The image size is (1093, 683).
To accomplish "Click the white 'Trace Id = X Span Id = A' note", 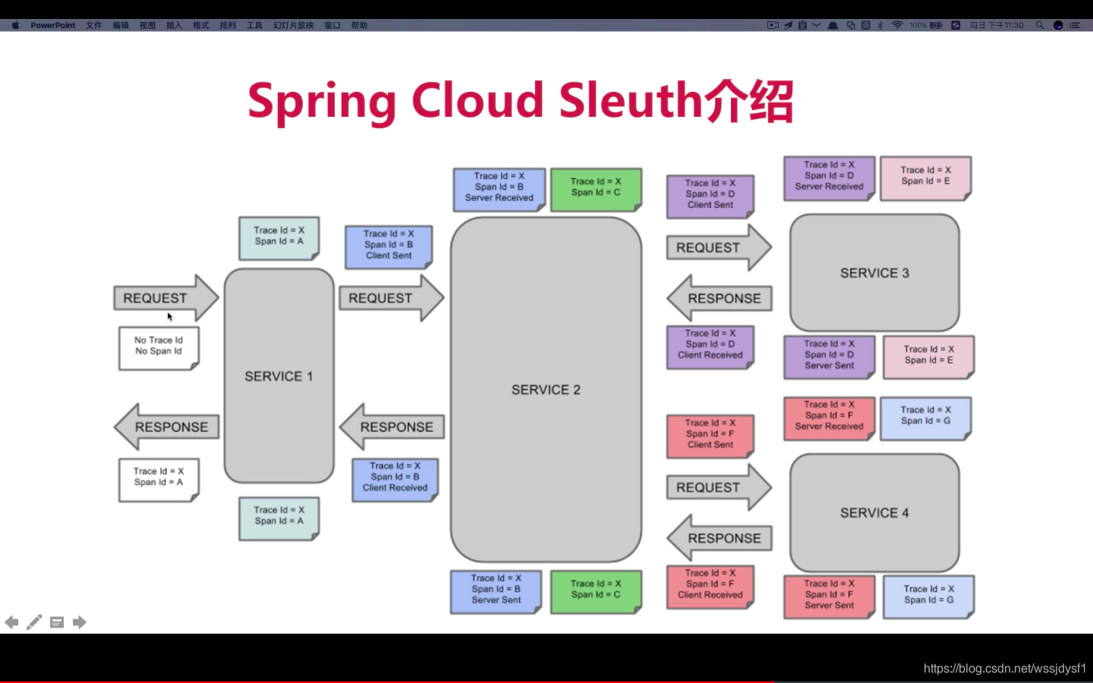I will (159, 480).
